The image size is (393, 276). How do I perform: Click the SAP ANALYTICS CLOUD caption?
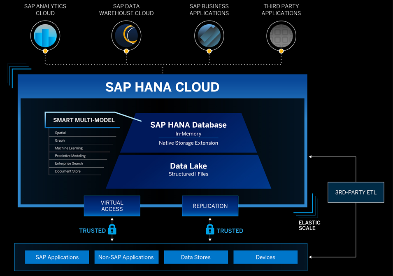pos(45,10)
